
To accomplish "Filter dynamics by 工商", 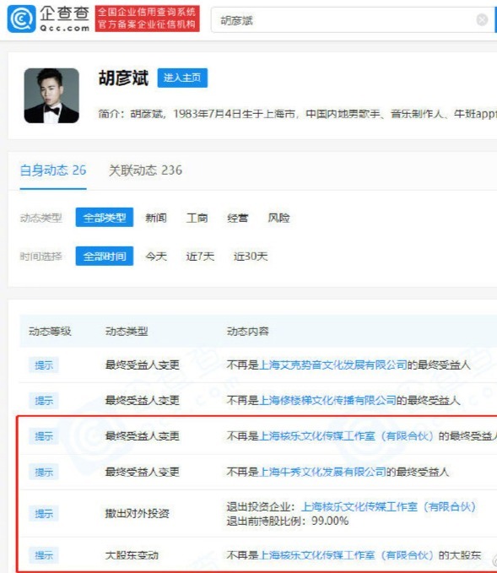I will pos(197,218).
